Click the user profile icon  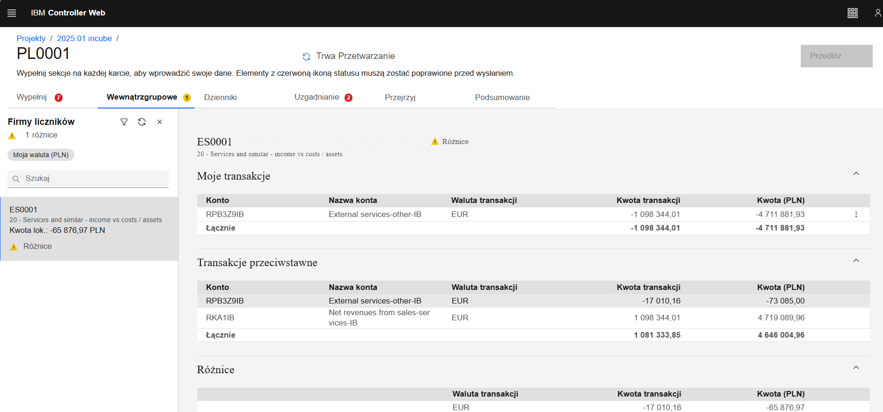coord(877,13)
